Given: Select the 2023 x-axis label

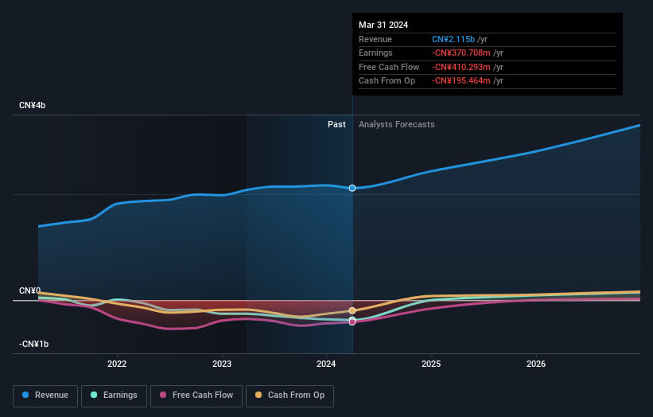Looking at the screenshot, I should click(222, 364).
